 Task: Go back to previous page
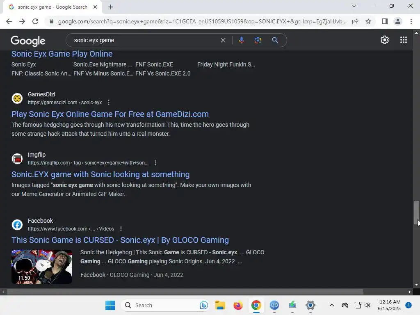pos(9,21)
